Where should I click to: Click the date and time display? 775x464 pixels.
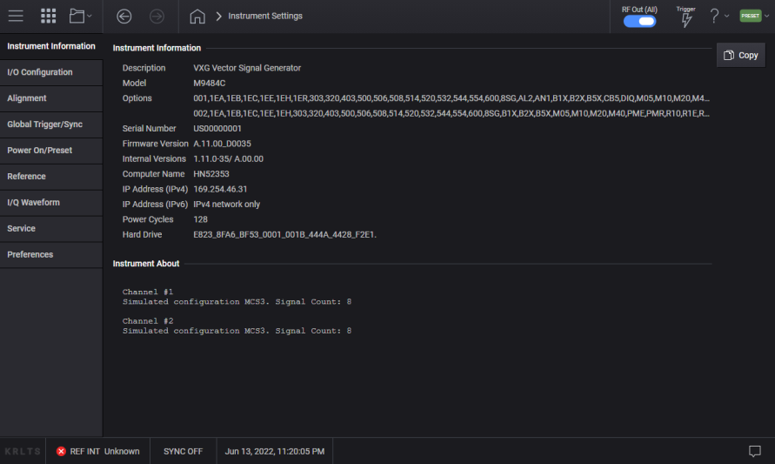click(x=274, y=451)
